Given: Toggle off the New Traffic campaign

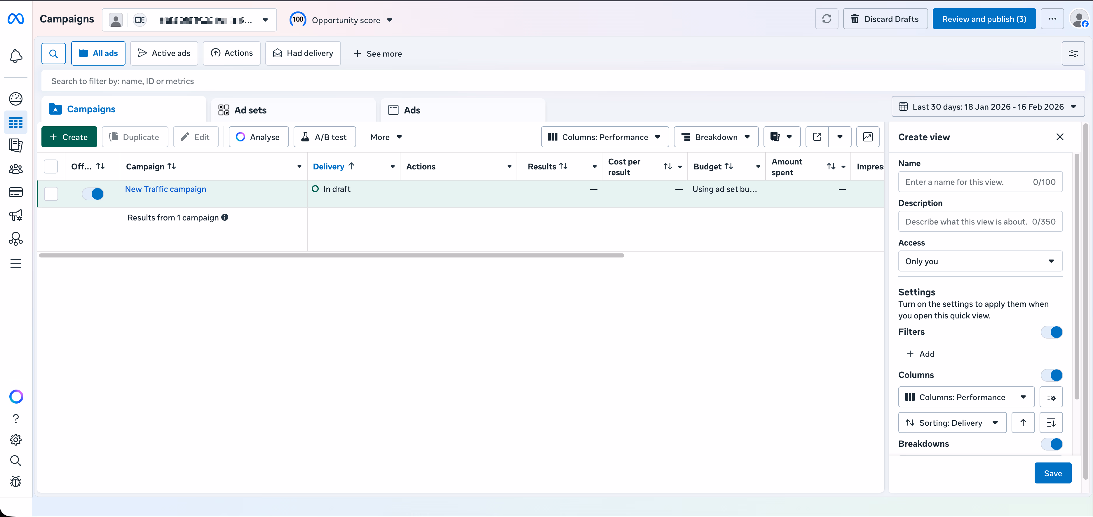Looking at the screenshot, I should pyautogui.click(x=93, y=194).
